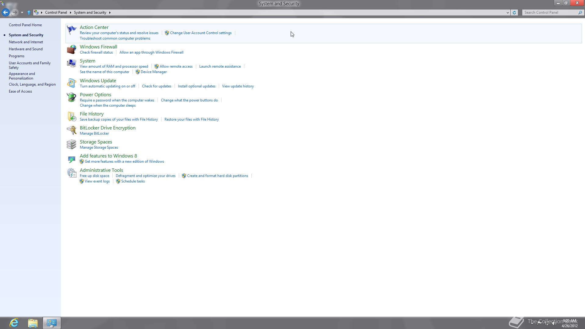Click Manage Storage Spaces link
This screenshot has width=585, height=329.
pyautogui.click(x=99, y=147)
